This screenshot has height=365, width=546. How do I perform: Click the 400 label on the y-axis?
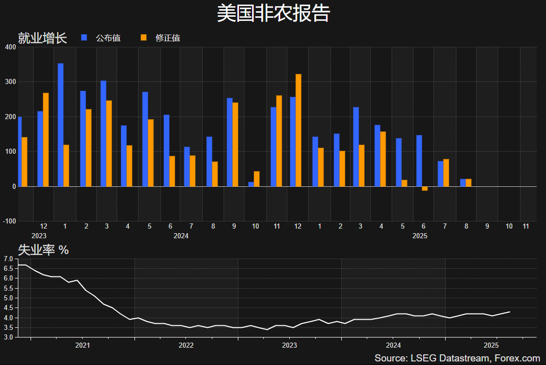[x=10, y=47]
